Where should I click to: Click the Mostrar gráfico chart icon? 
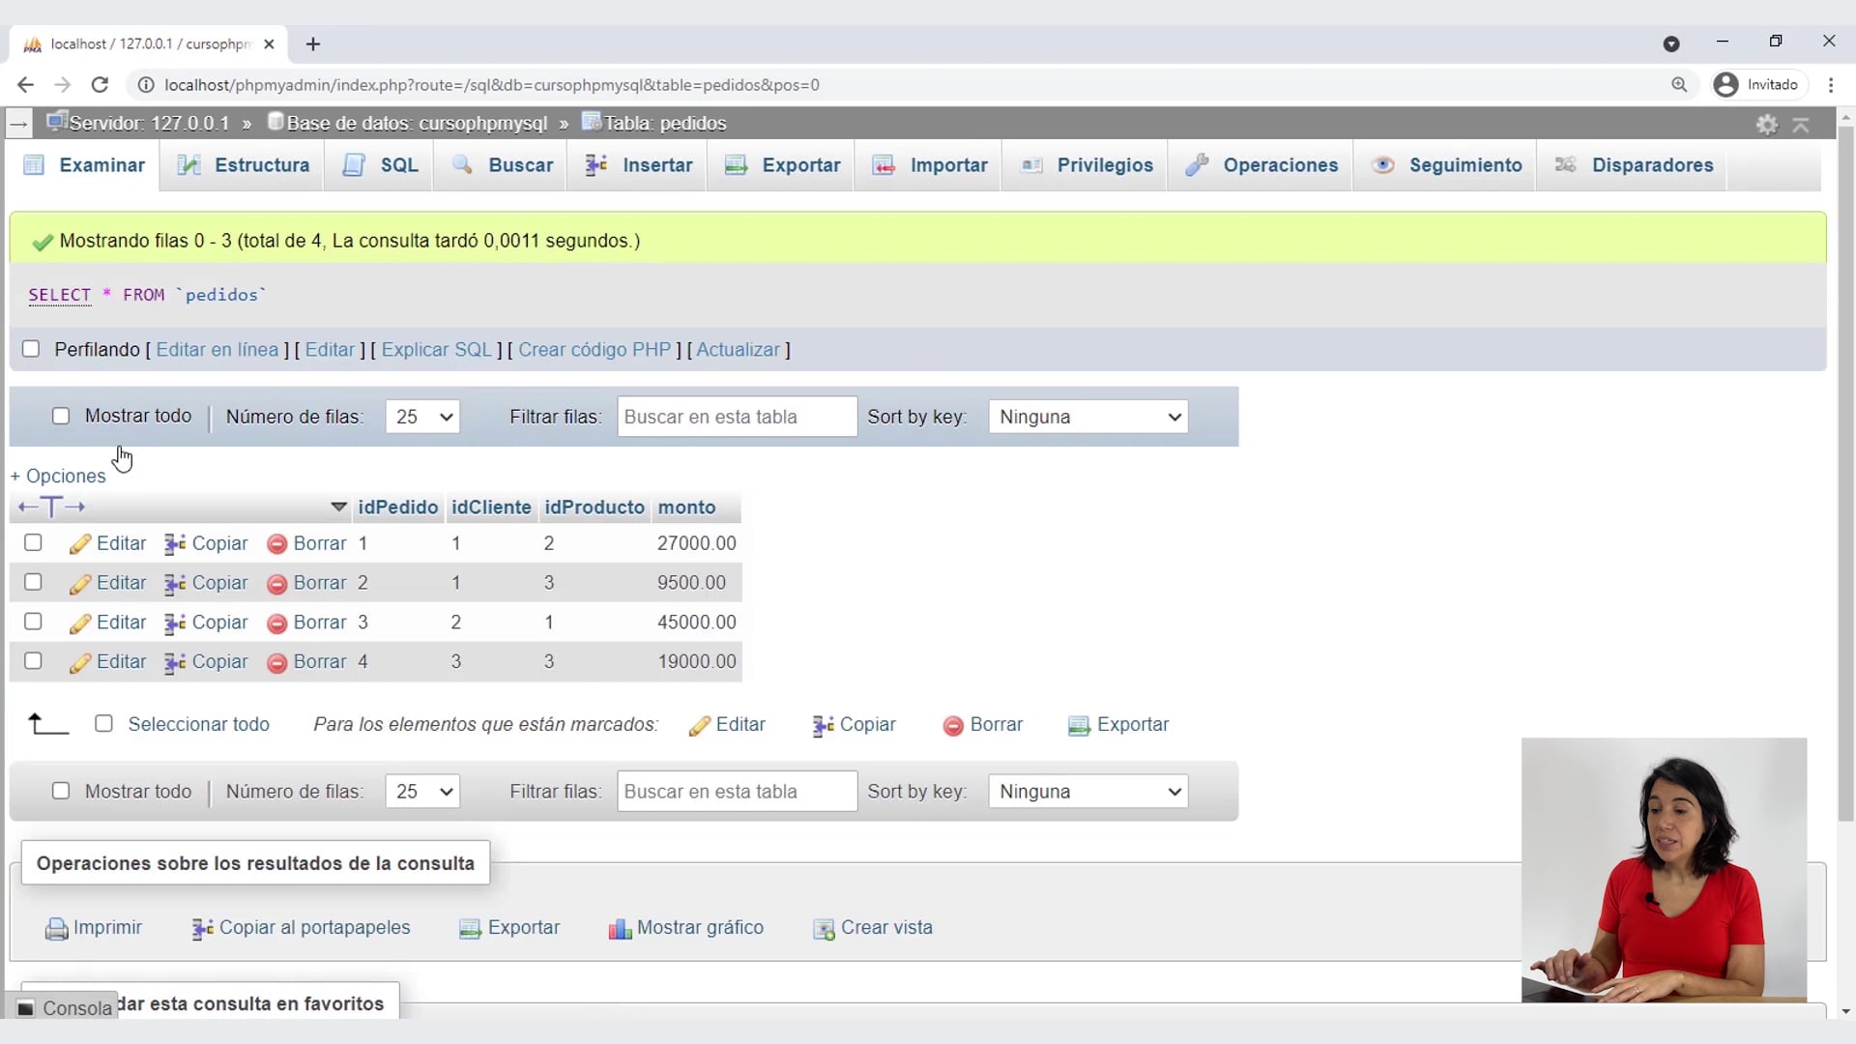coord(619,929)
